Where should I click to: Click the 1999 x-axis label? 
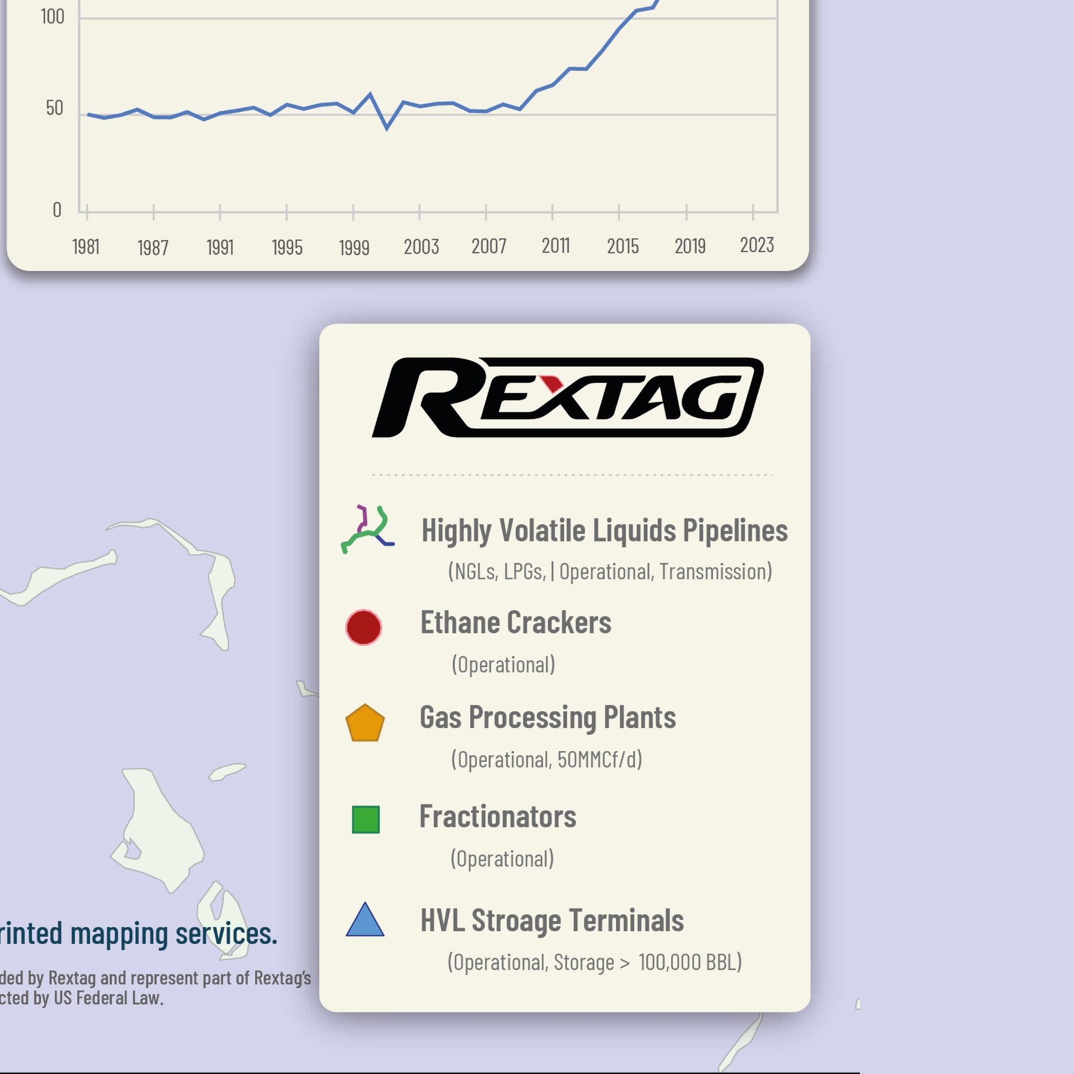tap(354, 247)
